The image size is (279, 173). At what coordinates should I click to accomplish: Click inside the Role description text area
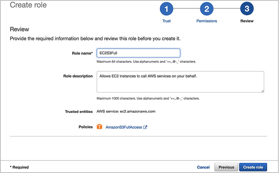(x=180, y=81)
